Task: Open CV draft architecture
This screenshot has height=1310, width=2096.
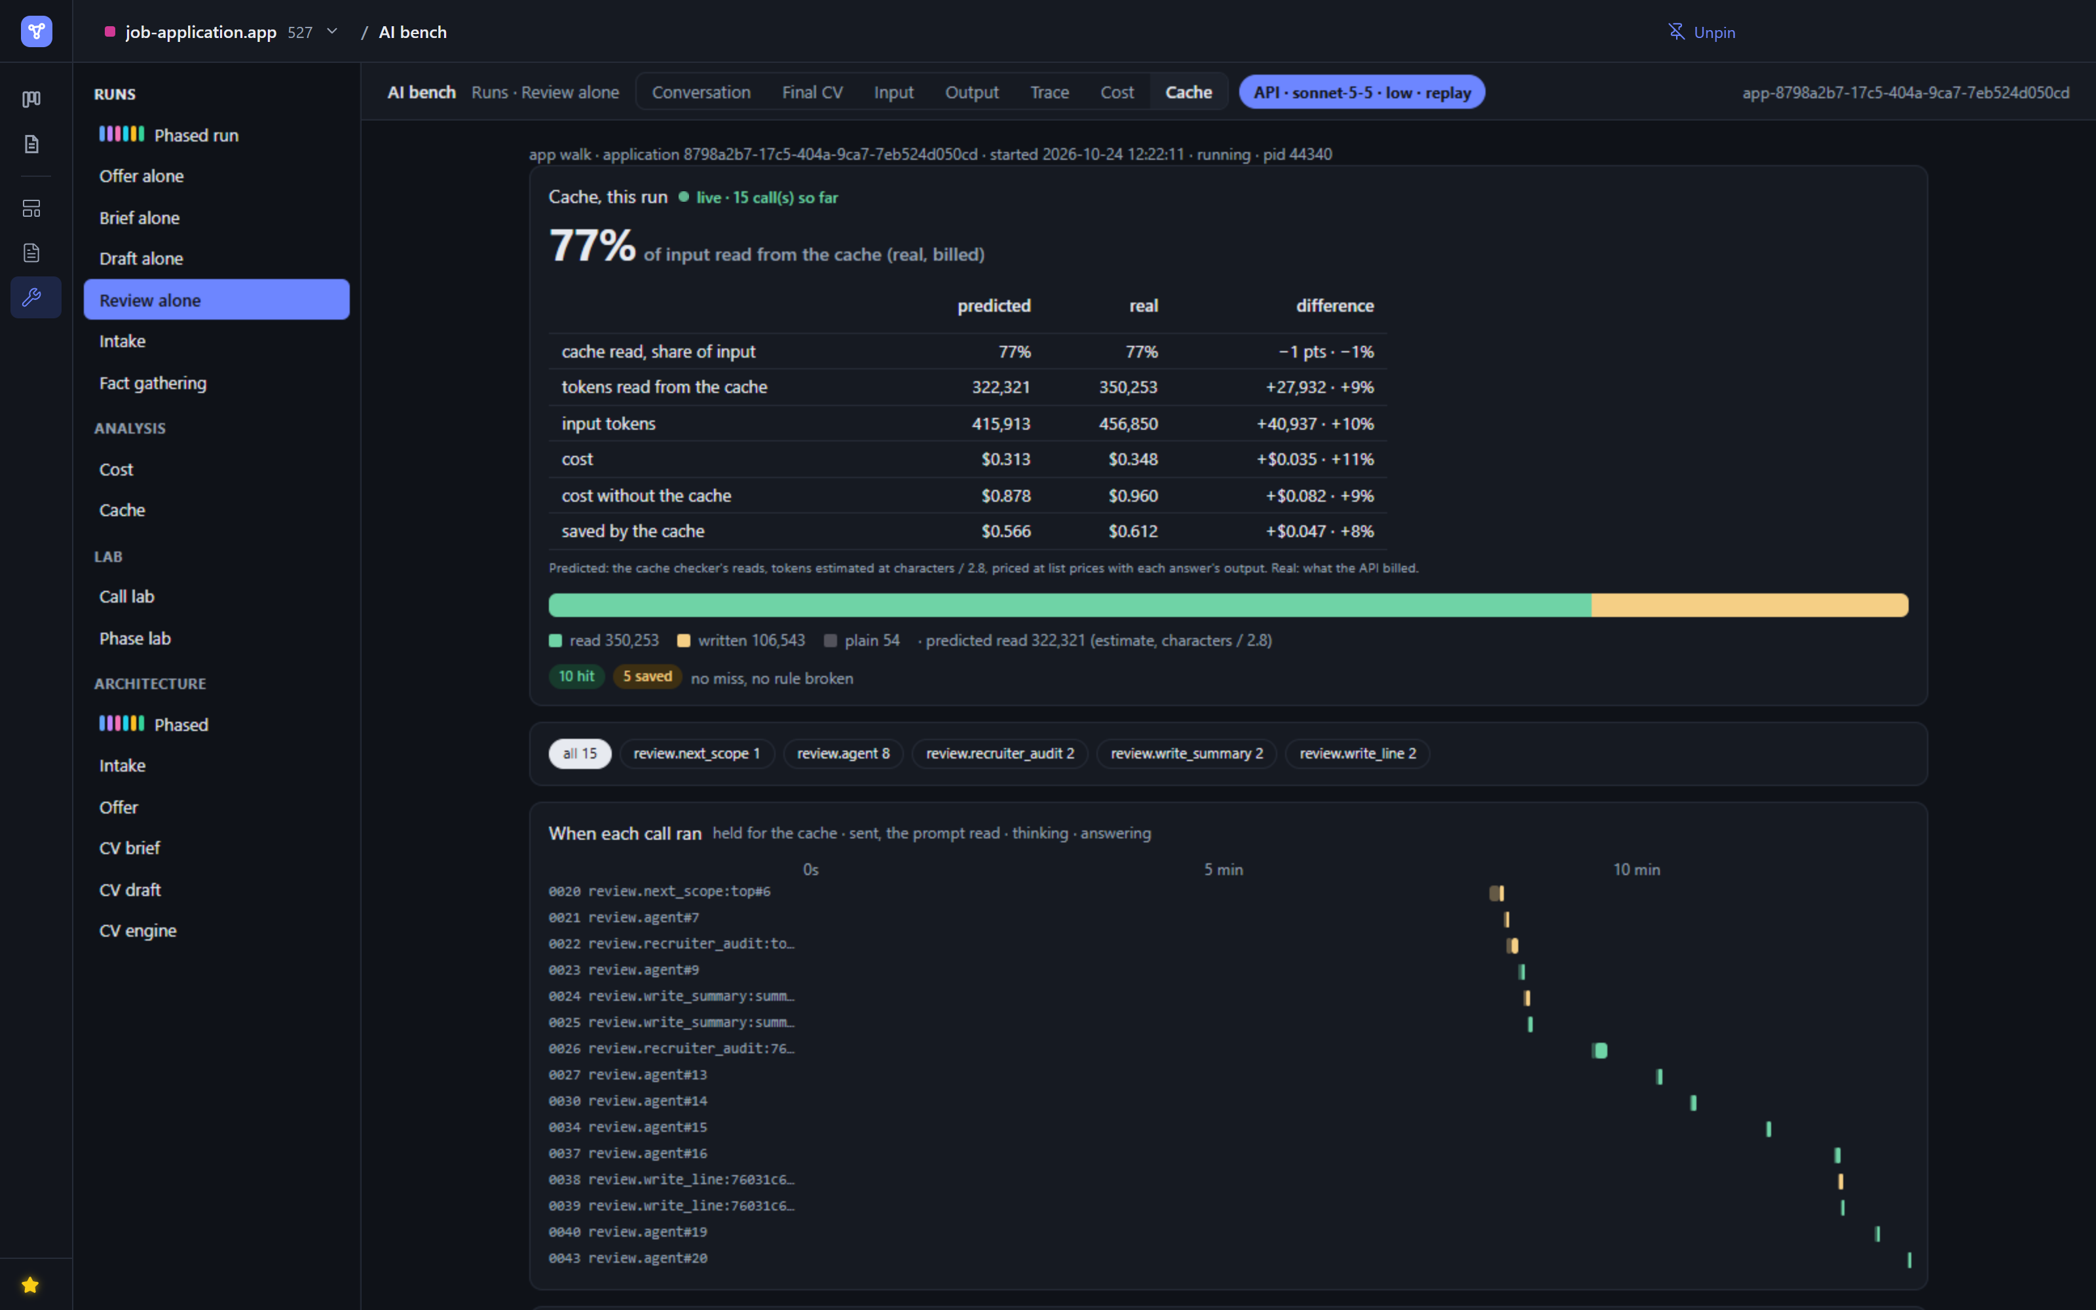Action: pos(217,889)
